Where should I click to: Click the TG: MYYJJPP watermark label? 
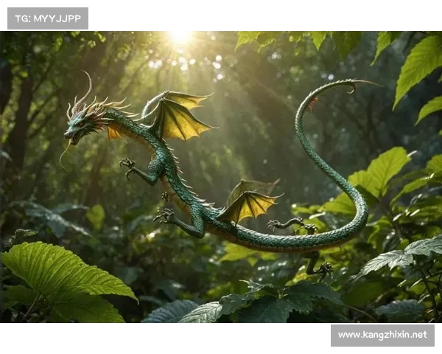pyautogui.click(x=47, y=18)
